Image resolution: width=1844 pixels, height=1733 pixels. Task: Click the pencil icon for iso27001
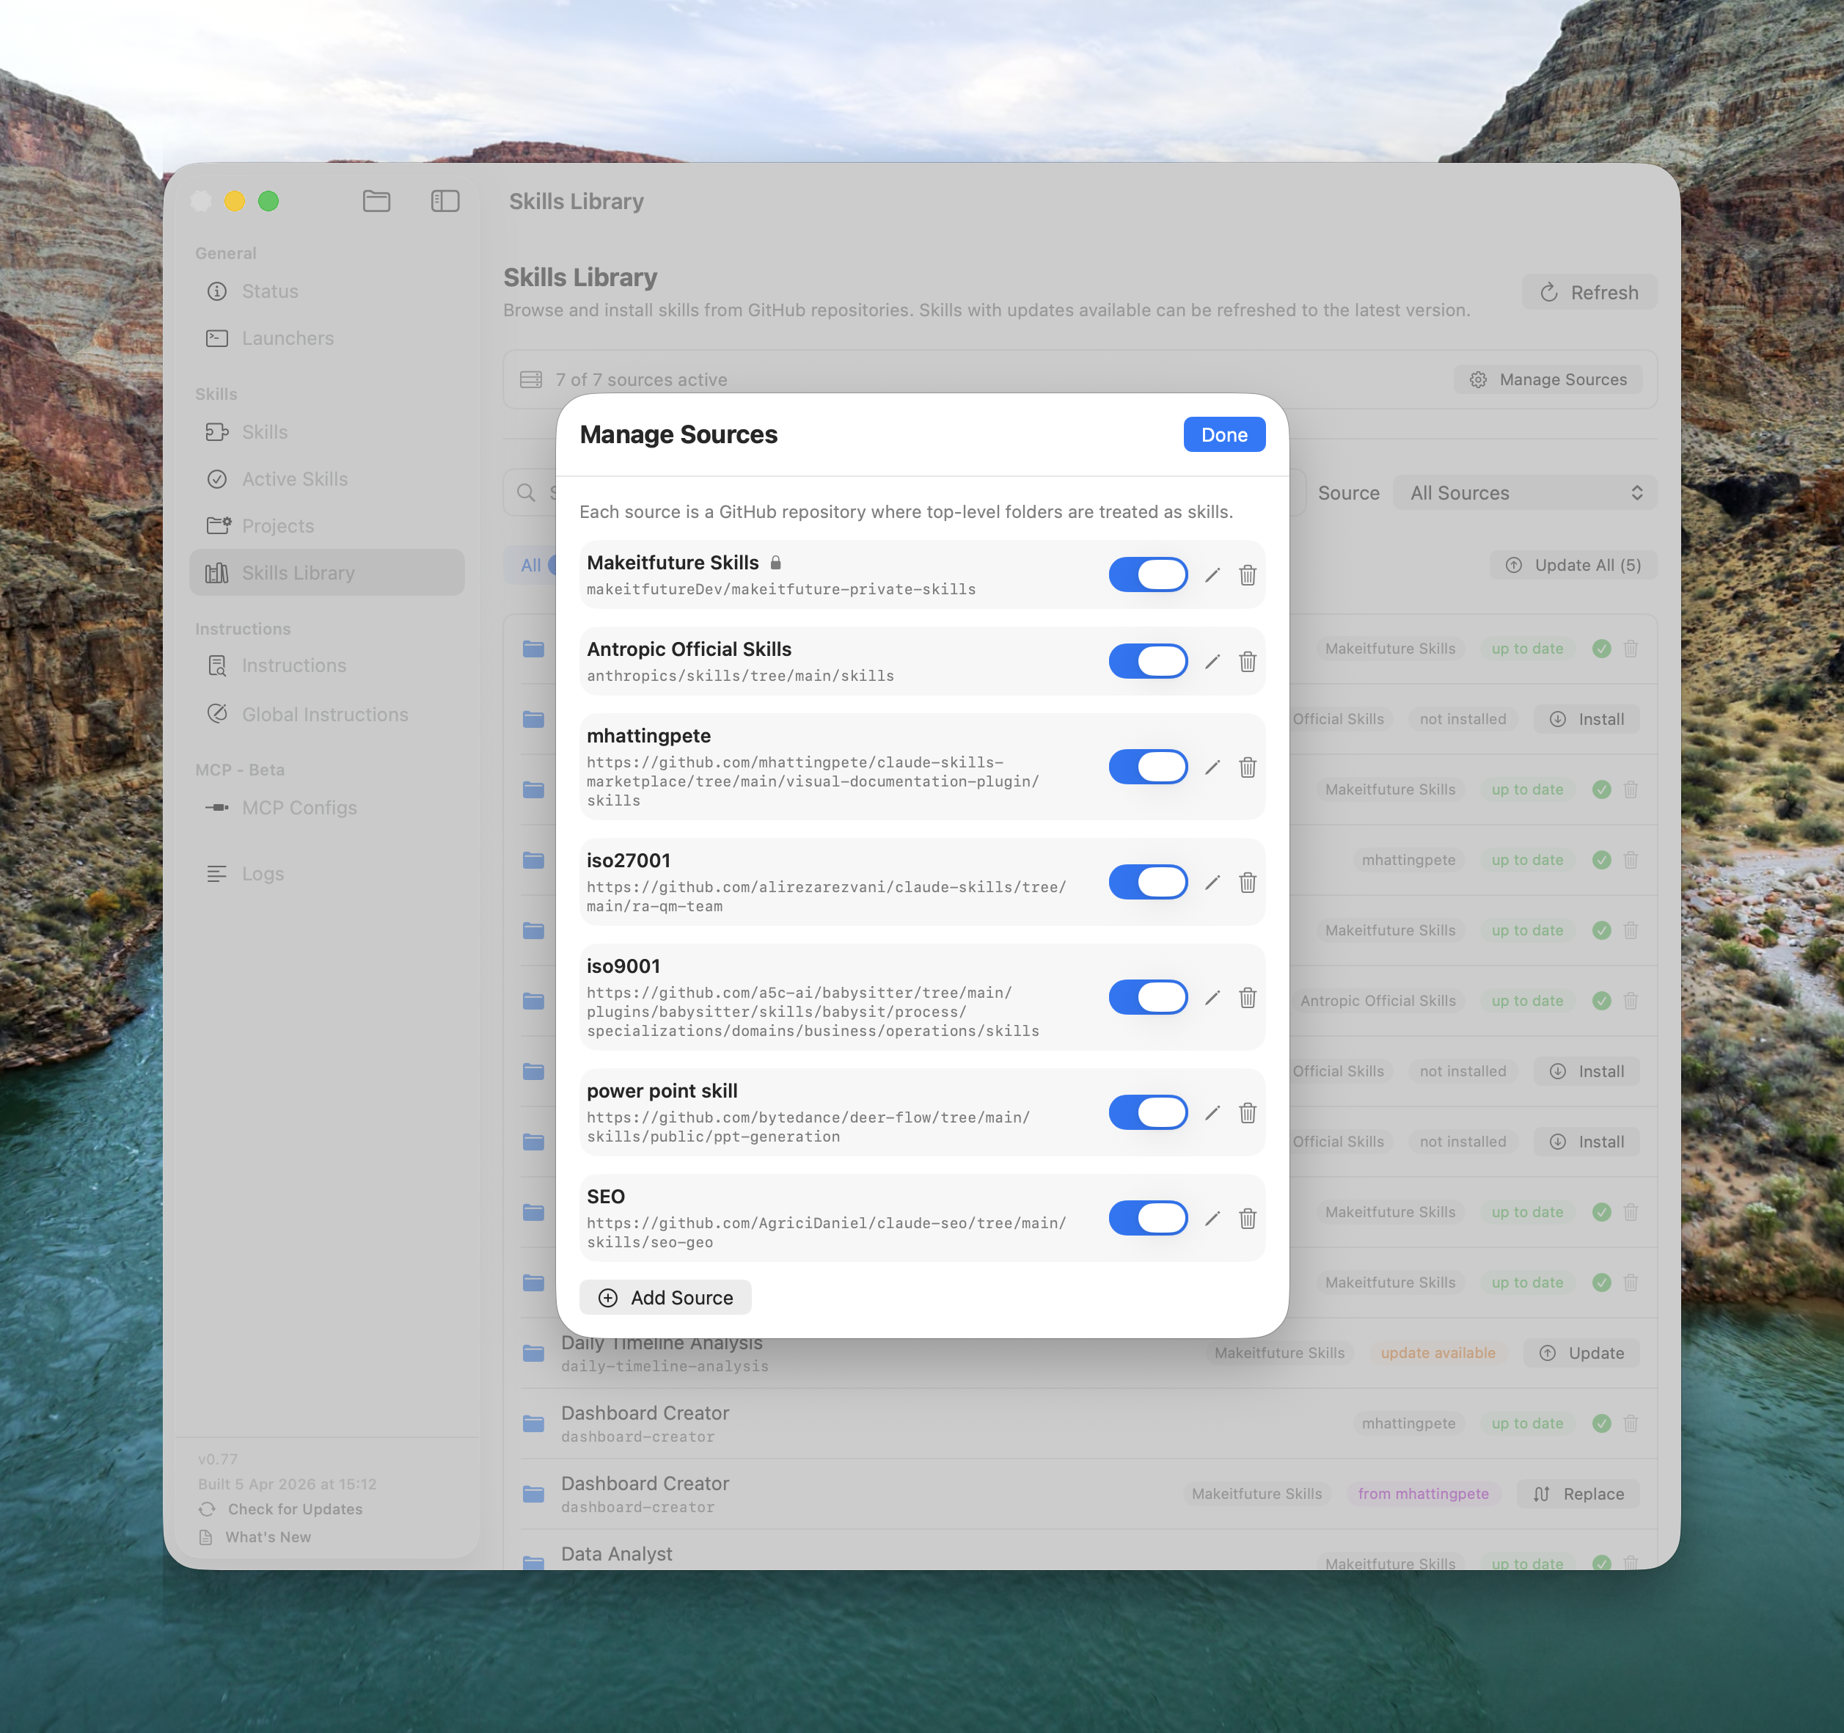[x=1212, y=882]
